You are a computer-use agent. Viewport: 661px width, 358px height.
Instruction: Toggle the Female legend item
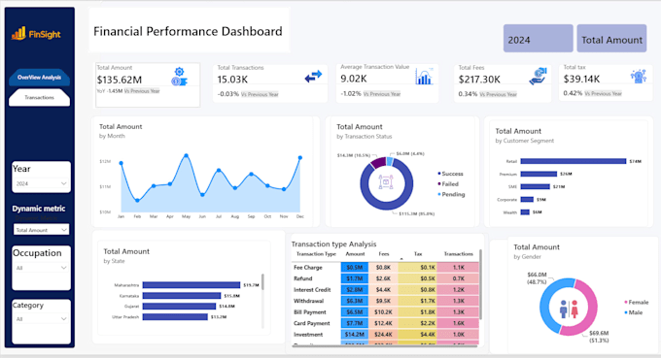coord(636,302)
